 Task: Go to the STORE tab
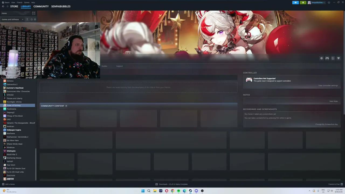[14, 6]
